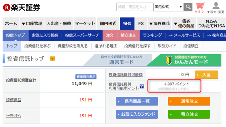Viewport: 226px width, 127px height.
Task: Open the FX tab
Action: click(141, 24)
